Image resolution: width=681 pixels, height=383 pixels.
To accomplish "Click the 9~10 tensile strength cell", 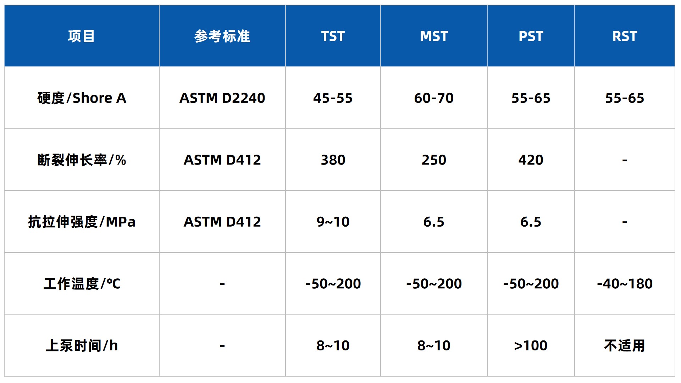I will point(333,222).
